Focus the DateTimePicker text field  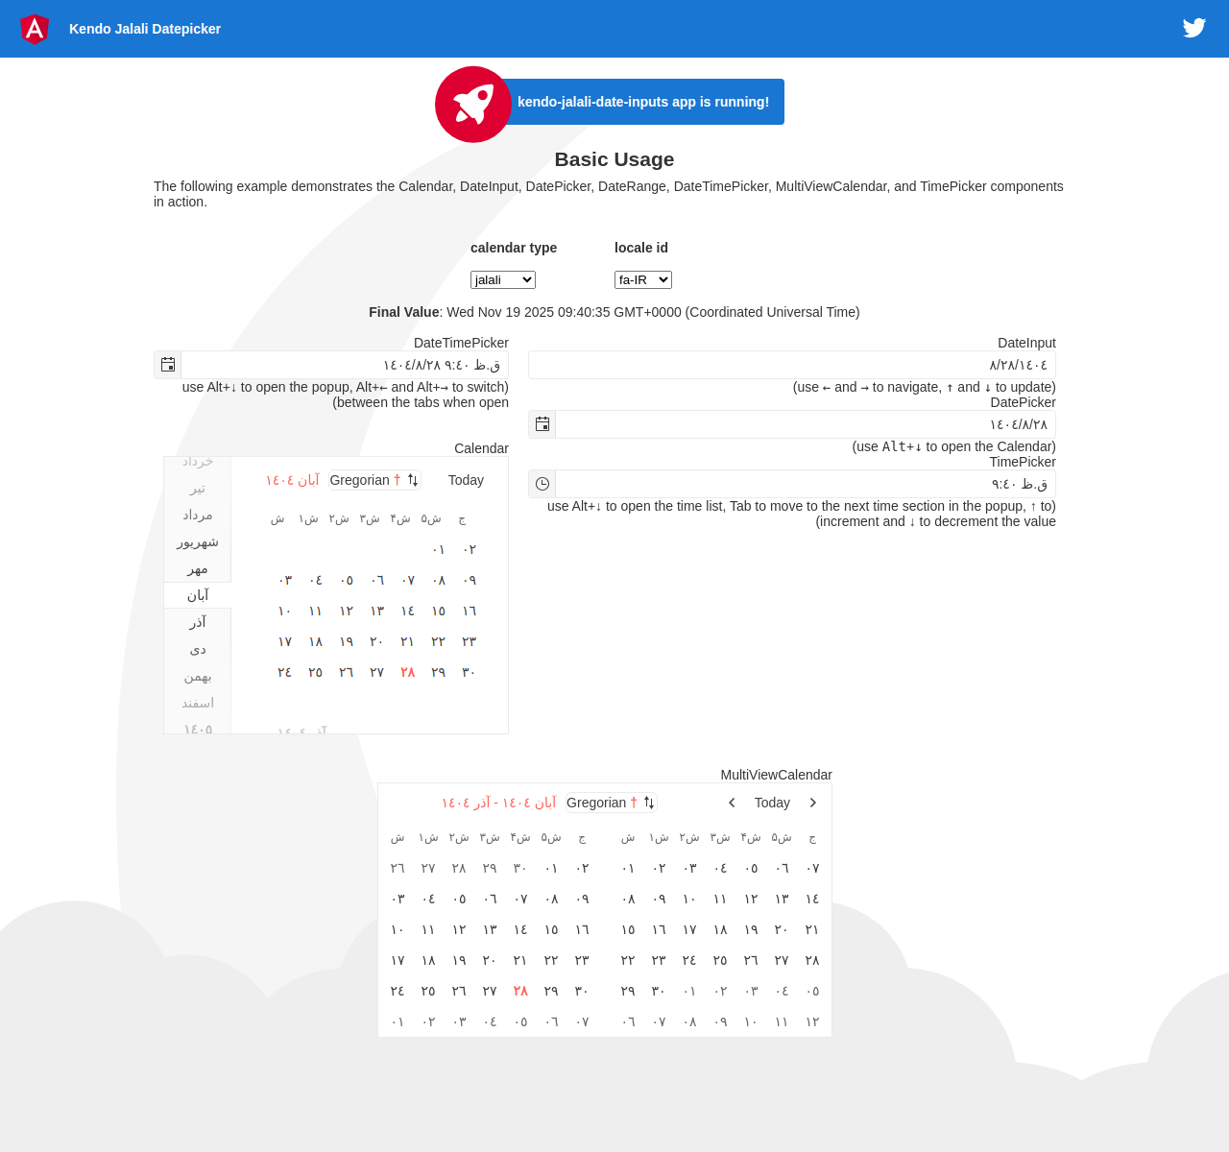point(345,365)
